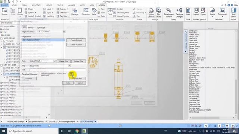The width and height of the screenshot is (239, 134).
Task: Click the Label visual style tag icon
Action: [x=94, y=12]
